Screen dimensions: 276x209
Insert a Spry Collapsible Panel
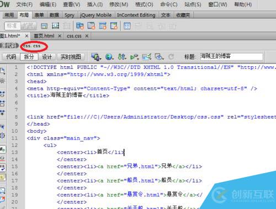click(x=114, y=26)
